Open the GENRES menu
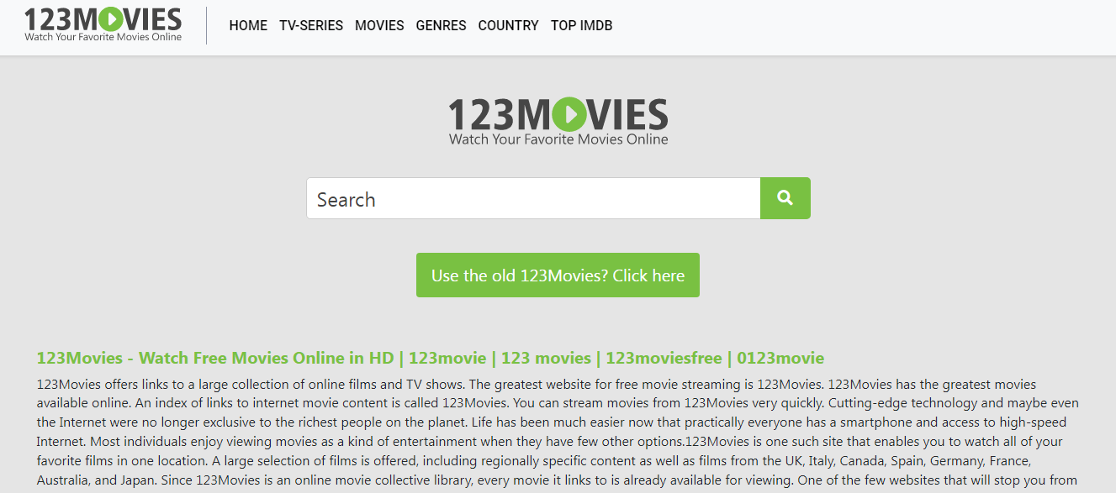The width and height of the screenshot is (1116, 493). point(441,26)
